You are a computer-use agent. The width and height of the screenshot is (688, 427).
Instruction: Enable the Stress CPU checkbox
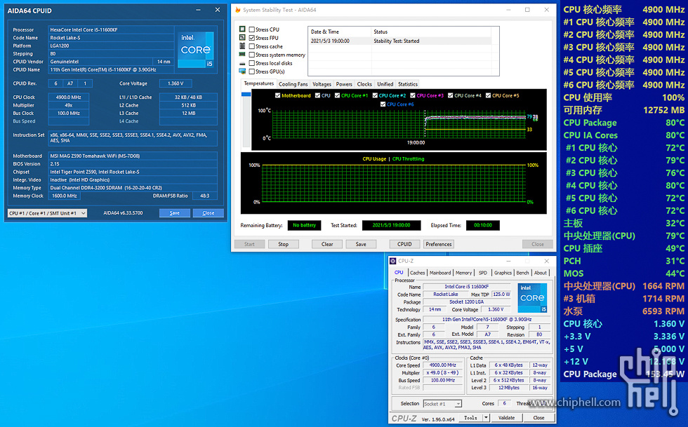pyautogui.click(x=252, y=29)
